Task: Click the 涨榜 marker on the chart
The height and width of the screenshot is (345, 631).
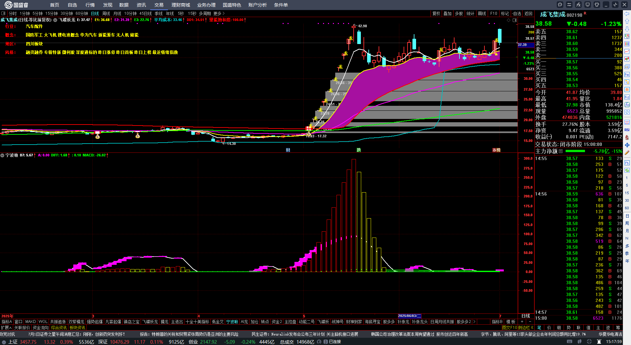Action: (x=496, y=150)
